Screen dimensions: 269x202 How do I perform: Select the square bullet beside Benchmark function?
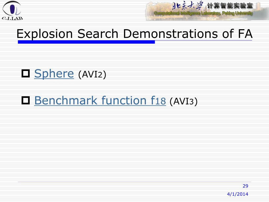click(25, 100)
